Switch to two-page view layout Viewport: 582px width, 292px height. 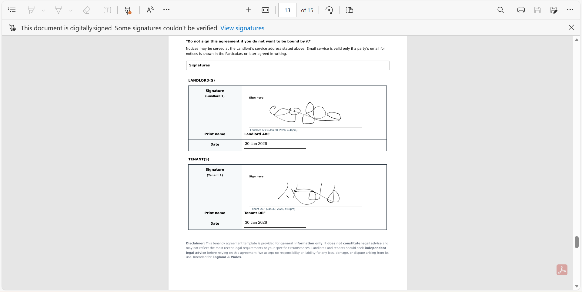click(x=349, y=10)
